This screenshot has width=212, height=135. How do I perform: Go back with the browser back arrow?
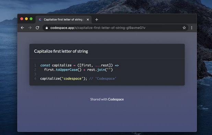(x=22, y=28)
